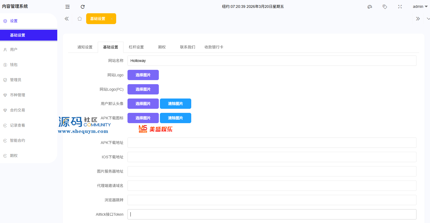Click 选择图片 for 网站Logo
Image resolution: width=430 pixels, height=223 pixels.
[x=143, y=75]
